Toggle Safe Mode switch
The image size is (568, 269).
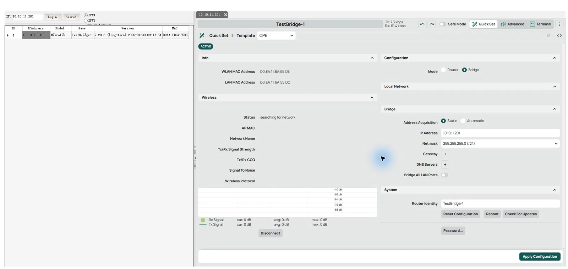pyautogui.click(x=443, y=24)
